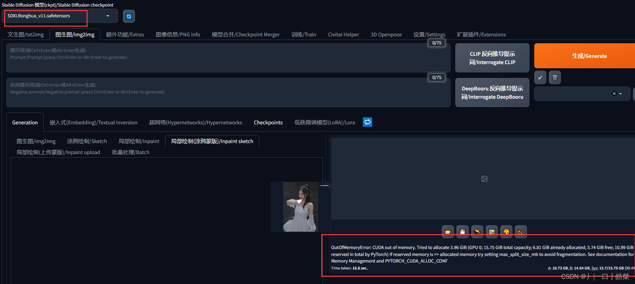This screenshot has height=284, width=635.
Task: Switch to the Inpaint upload tab
Action: tap(58, 152)
